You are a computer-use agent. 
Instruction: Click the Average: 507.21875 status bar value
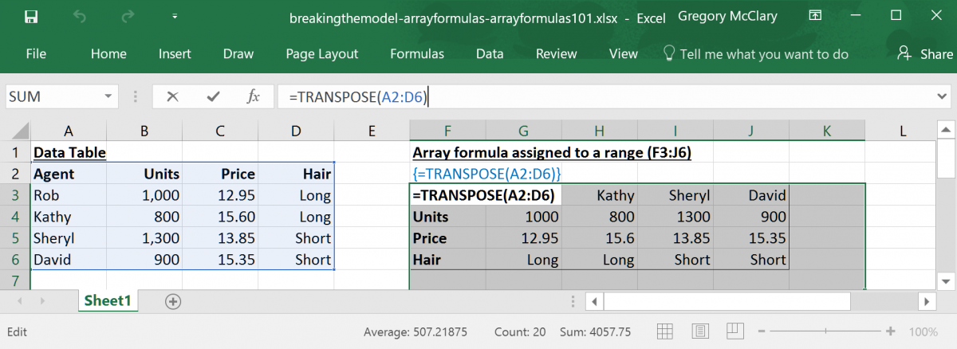tap(415, 331)
